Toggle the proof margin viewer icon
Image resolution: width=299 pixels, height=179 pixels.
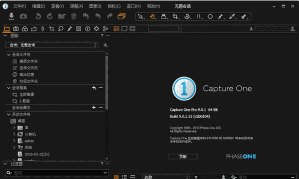[x=132, y=29]
